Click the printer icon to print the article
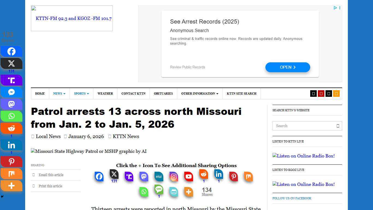Screen dimensions: 373x210 173,192
